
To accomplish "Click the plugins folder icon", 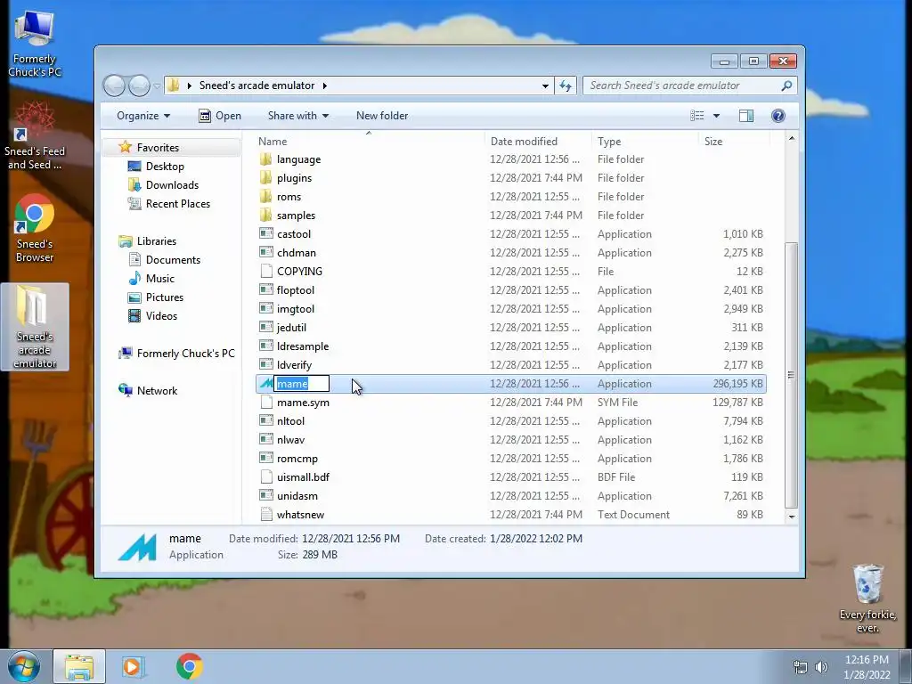I will (266, 177).
